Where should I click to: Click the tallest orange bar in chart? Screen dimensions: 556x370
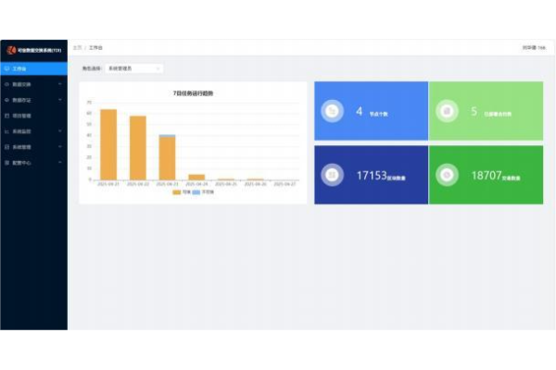[108, 144]
